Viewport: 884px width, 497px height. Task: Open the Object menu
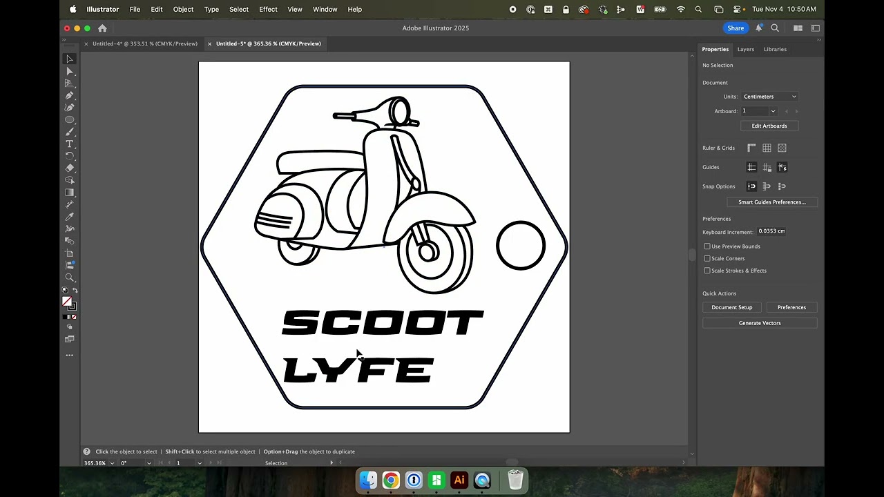pyautogui.click(x=183, y=9)
